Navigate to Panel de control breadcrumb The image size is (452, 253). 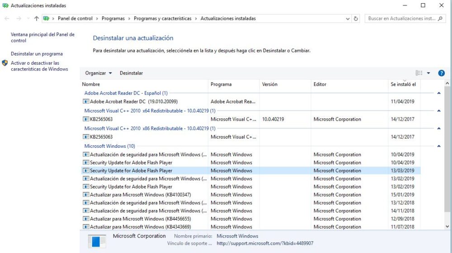click(x=75, y=19)
